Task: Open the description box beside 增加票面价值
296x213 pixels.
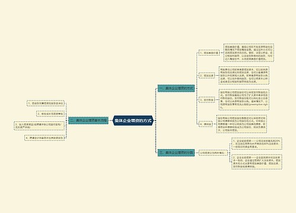Action: [249, 53]
